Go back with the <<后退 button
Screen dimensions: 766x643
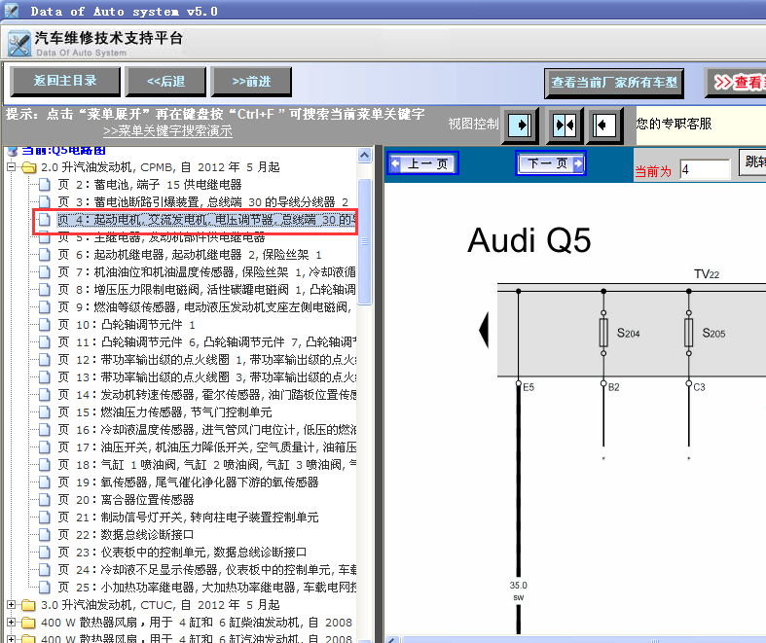click(165, 82)
